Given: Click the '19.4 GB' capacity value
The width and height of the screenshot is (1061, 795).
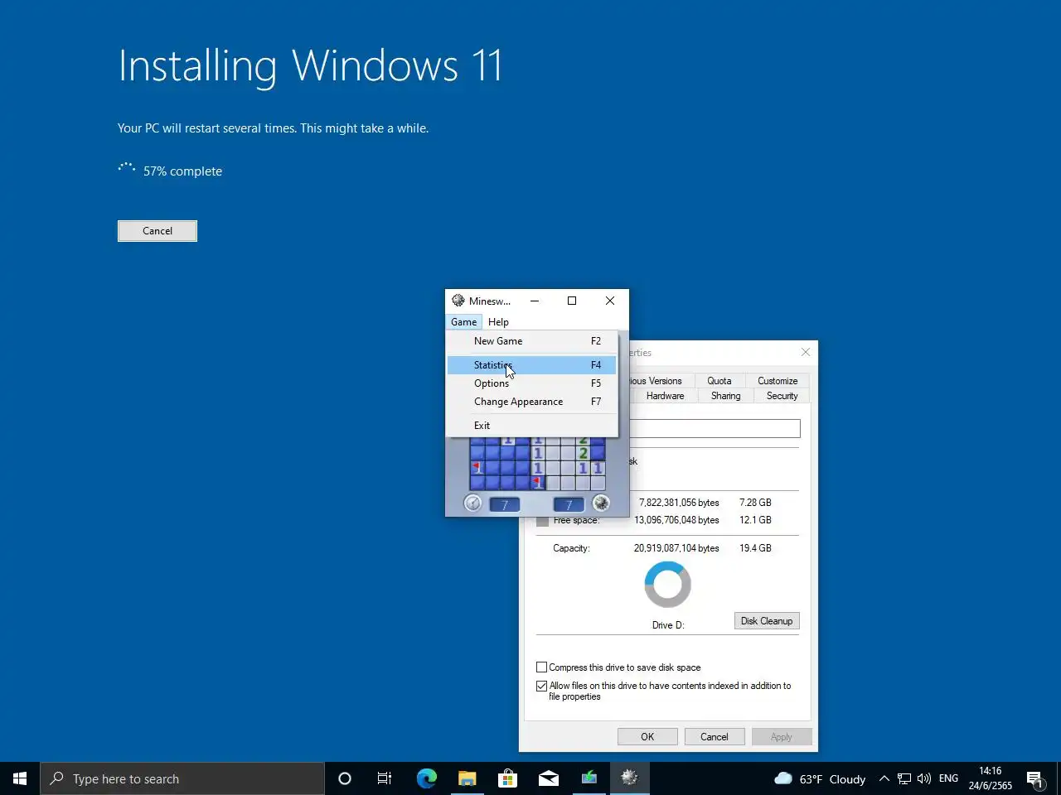Looking at the screenshot, I should (x=756, y=548).
